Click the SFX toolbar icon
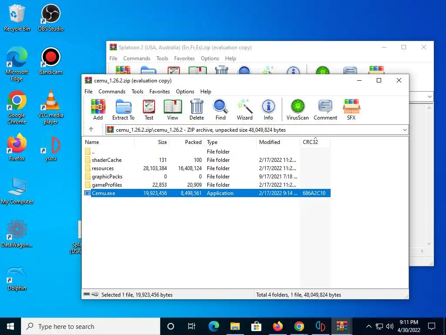Screen dimensions: 446x335 [x=351, y=109]
